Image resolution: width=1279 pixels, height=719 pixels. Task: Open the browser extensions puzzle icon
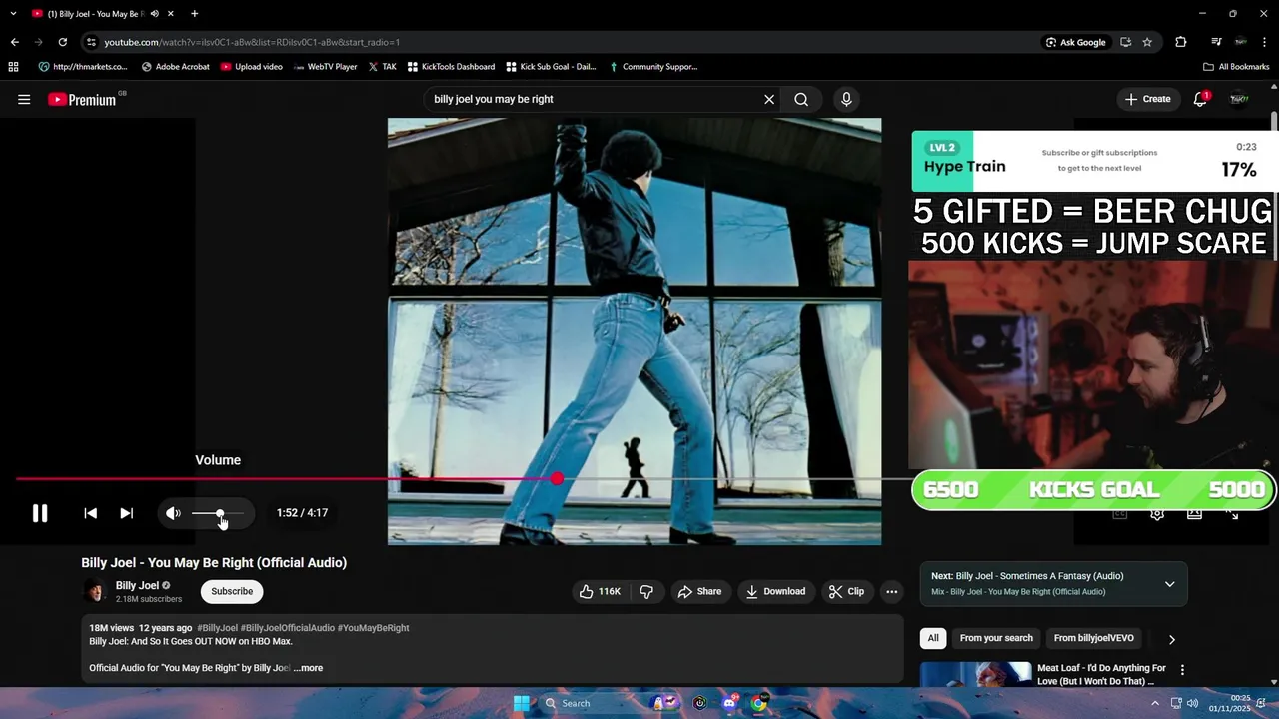(1181, 42)
